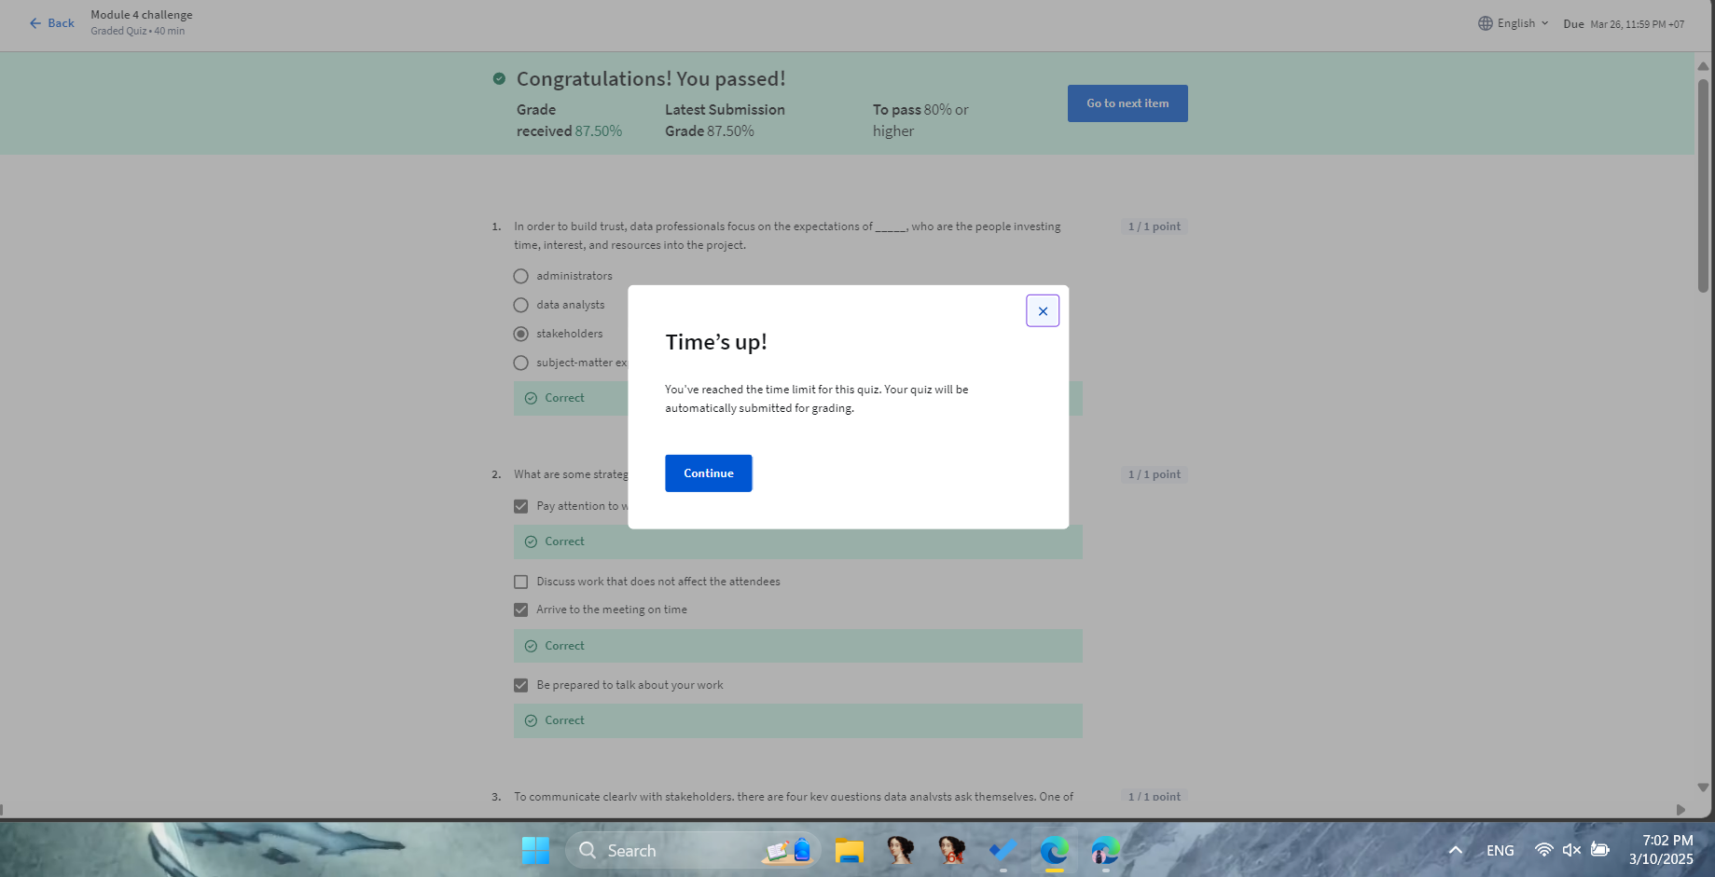Toggle the Be prepared to talk about your work checkbox
The width and height of the screenshot is (1715, 877).
(520, 685)
